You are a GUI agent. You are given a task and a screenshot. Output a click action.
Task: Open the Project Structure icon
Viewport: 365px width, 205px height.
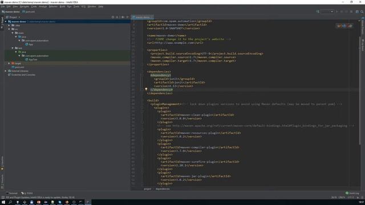point(357,11)
